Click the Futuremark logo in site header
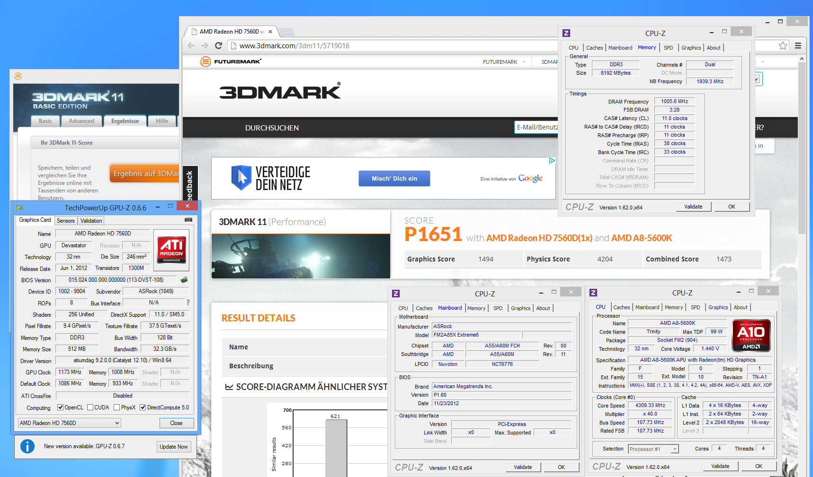 click(231, 61)
